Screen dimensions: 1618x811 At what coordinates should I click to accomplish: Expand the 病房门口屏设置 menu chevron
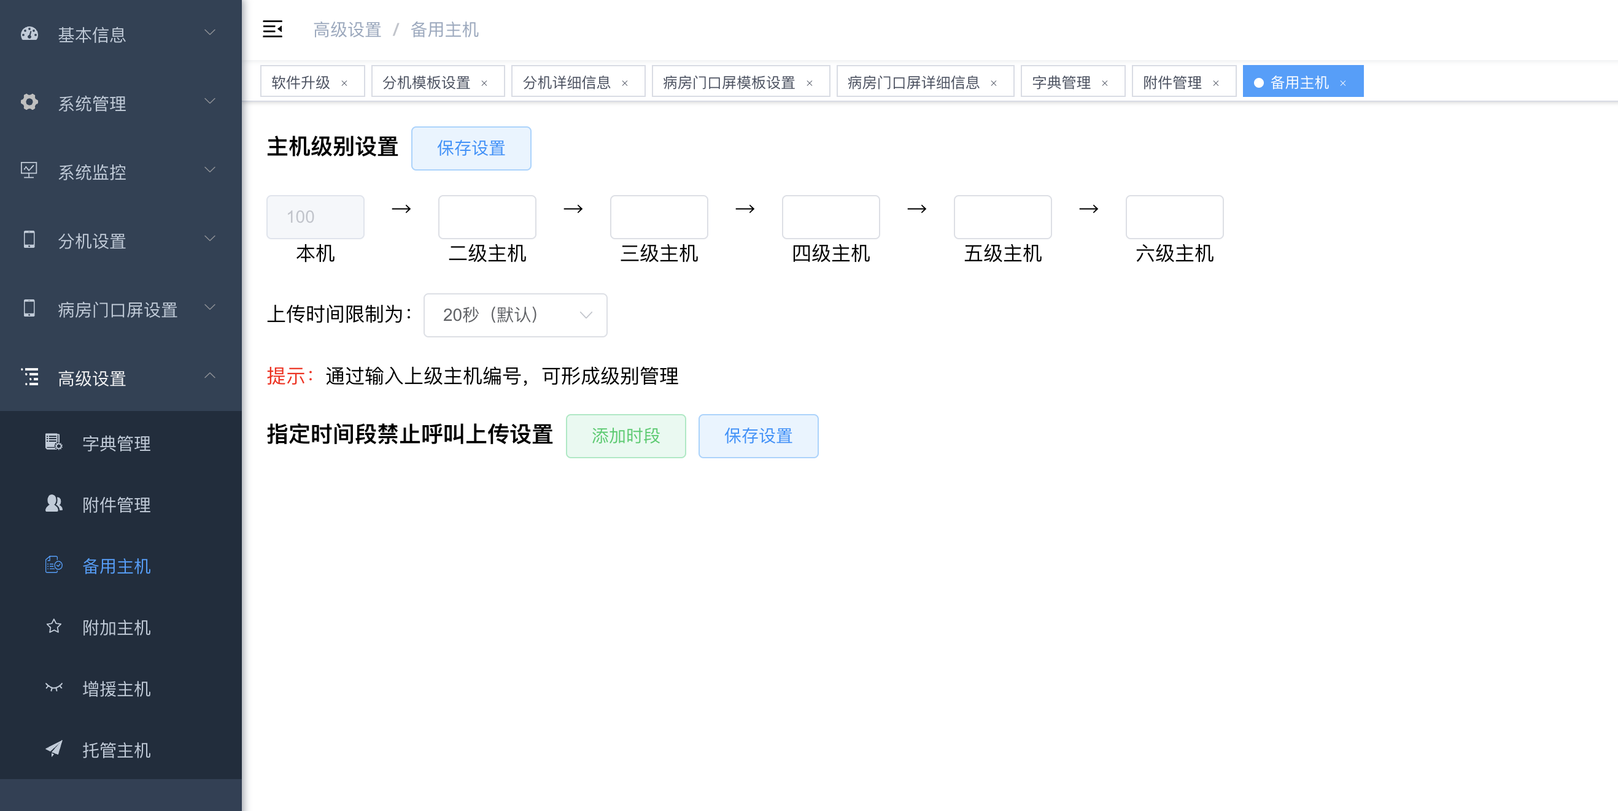pos(211,307)
